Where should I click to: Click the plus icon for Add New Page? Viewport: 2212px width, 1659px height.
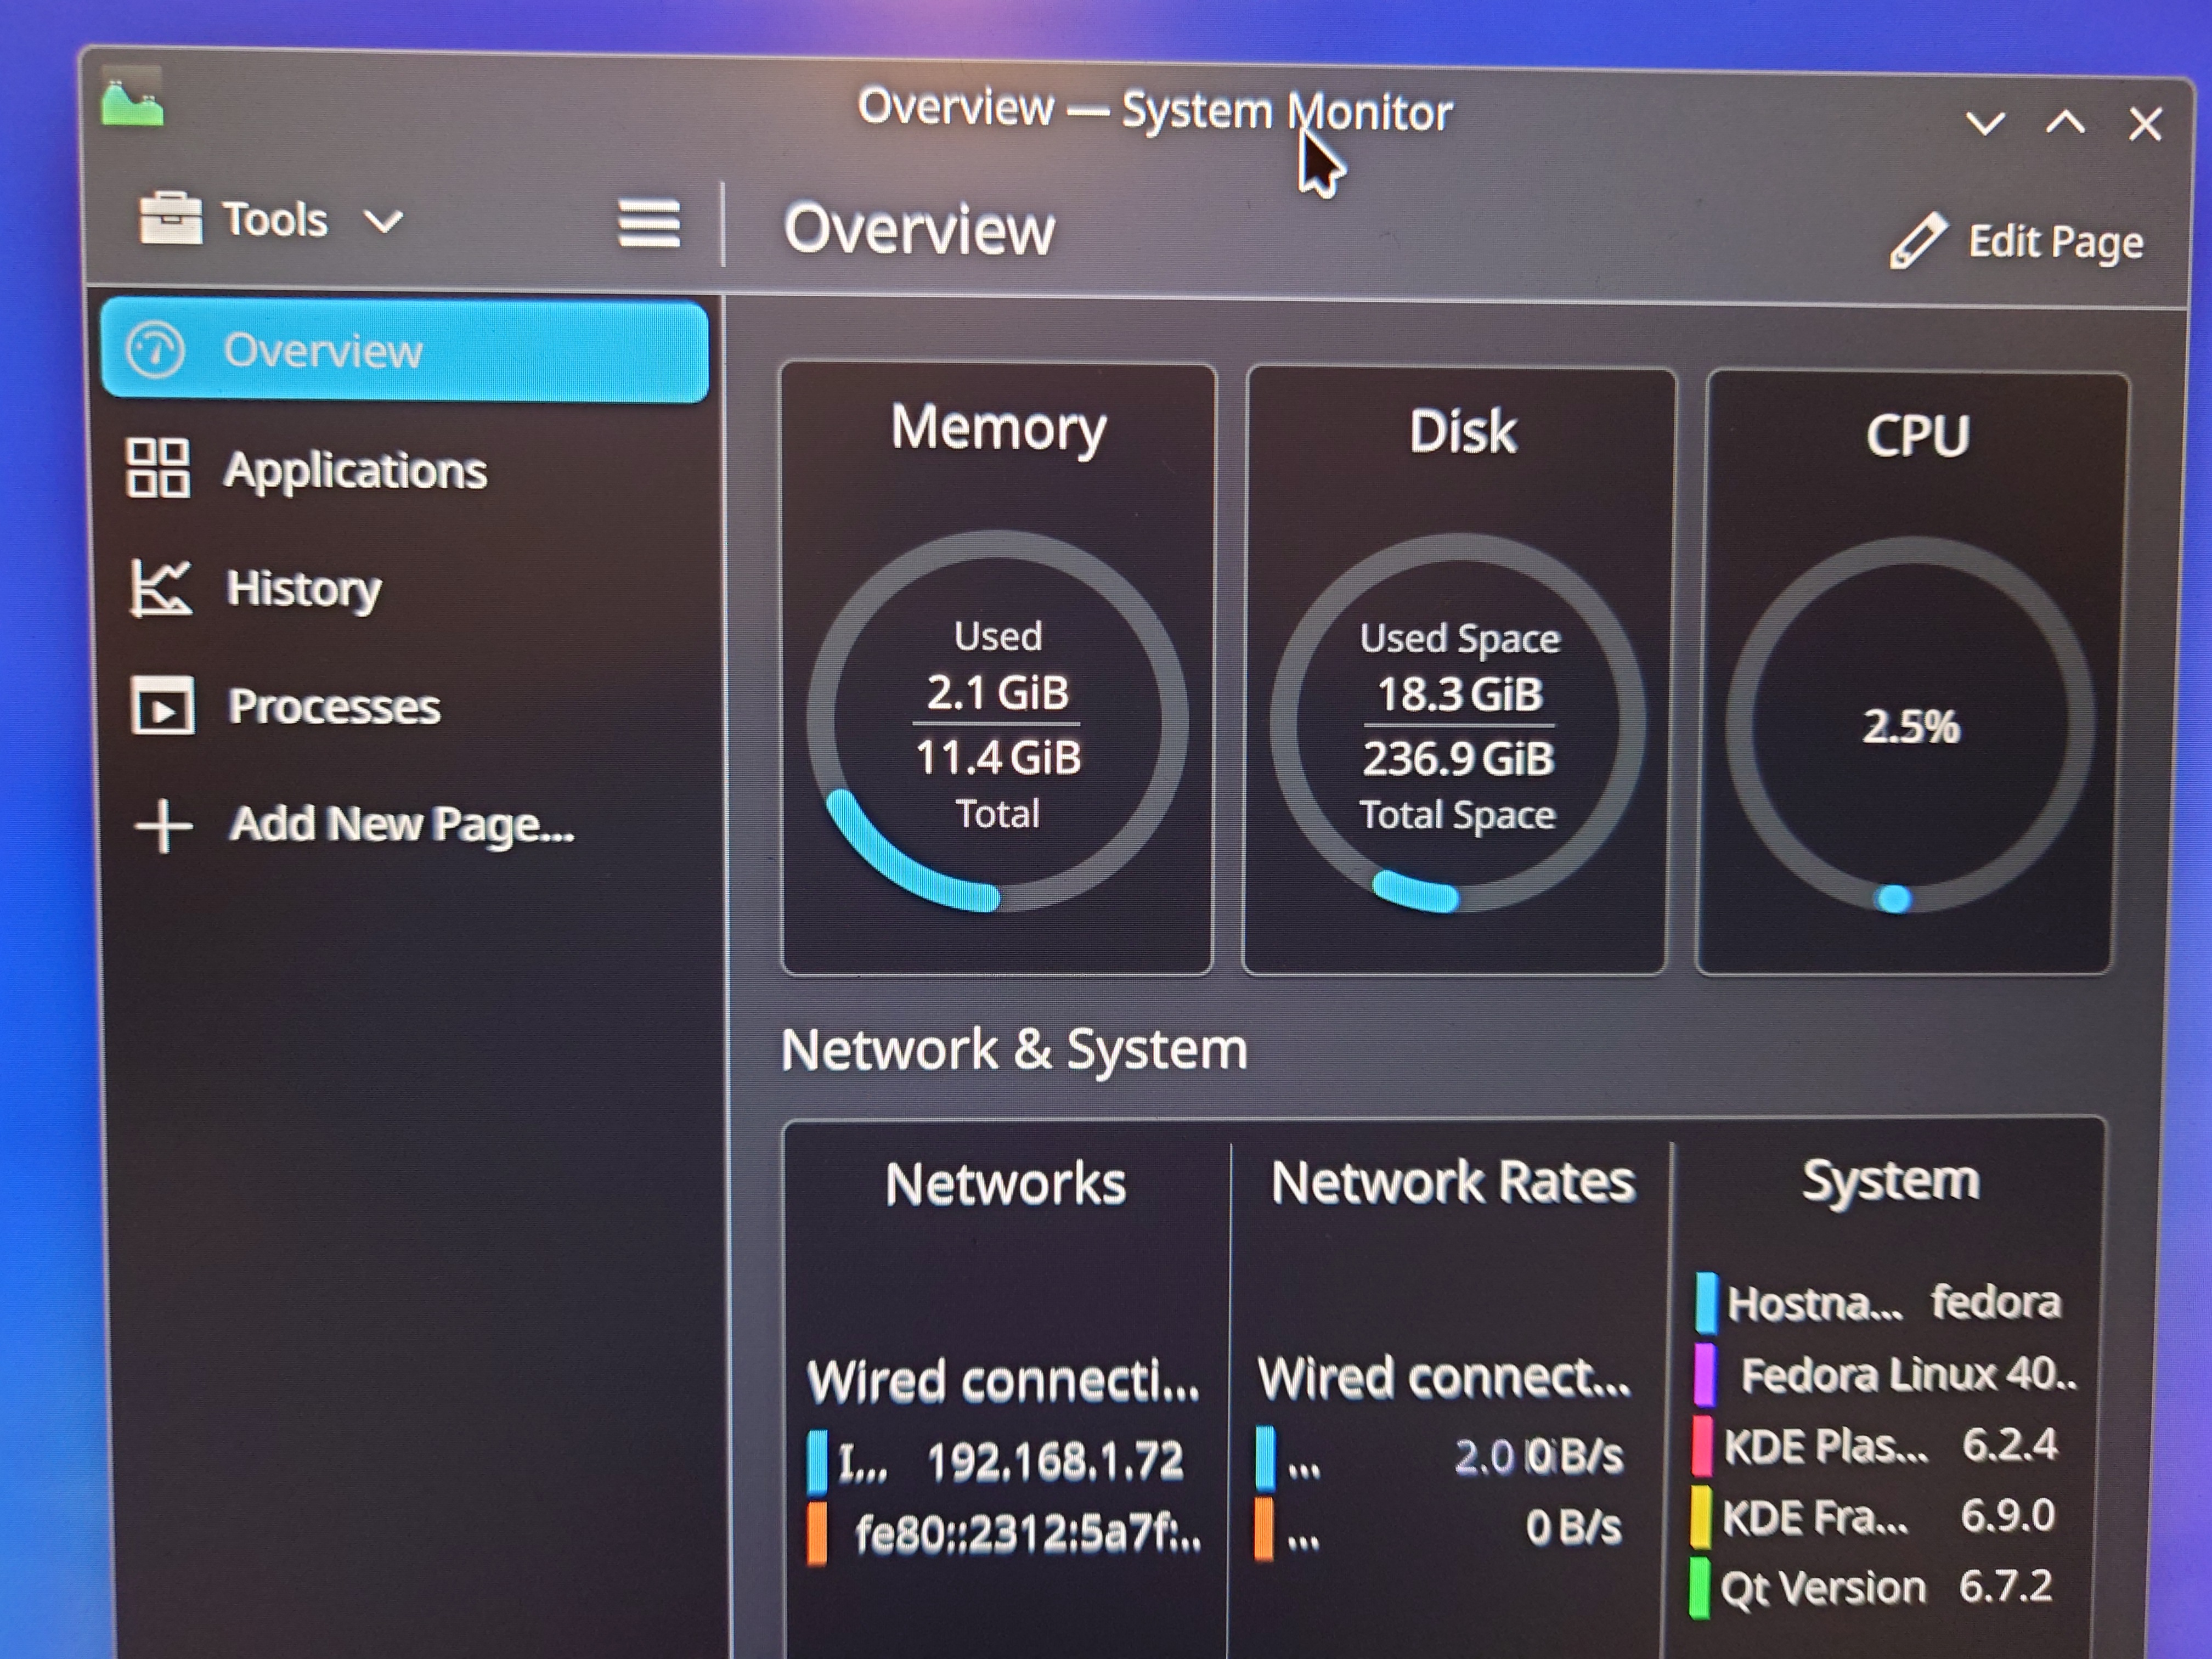point(163,826)
